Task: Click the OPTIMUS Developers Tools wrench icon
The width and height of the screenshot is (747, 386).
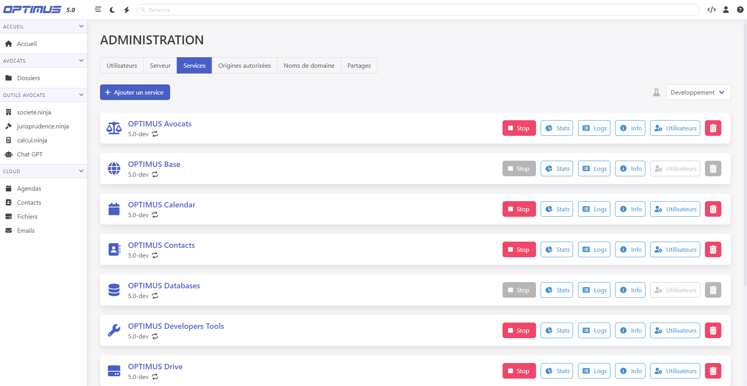Action: (x=114, y=330)
